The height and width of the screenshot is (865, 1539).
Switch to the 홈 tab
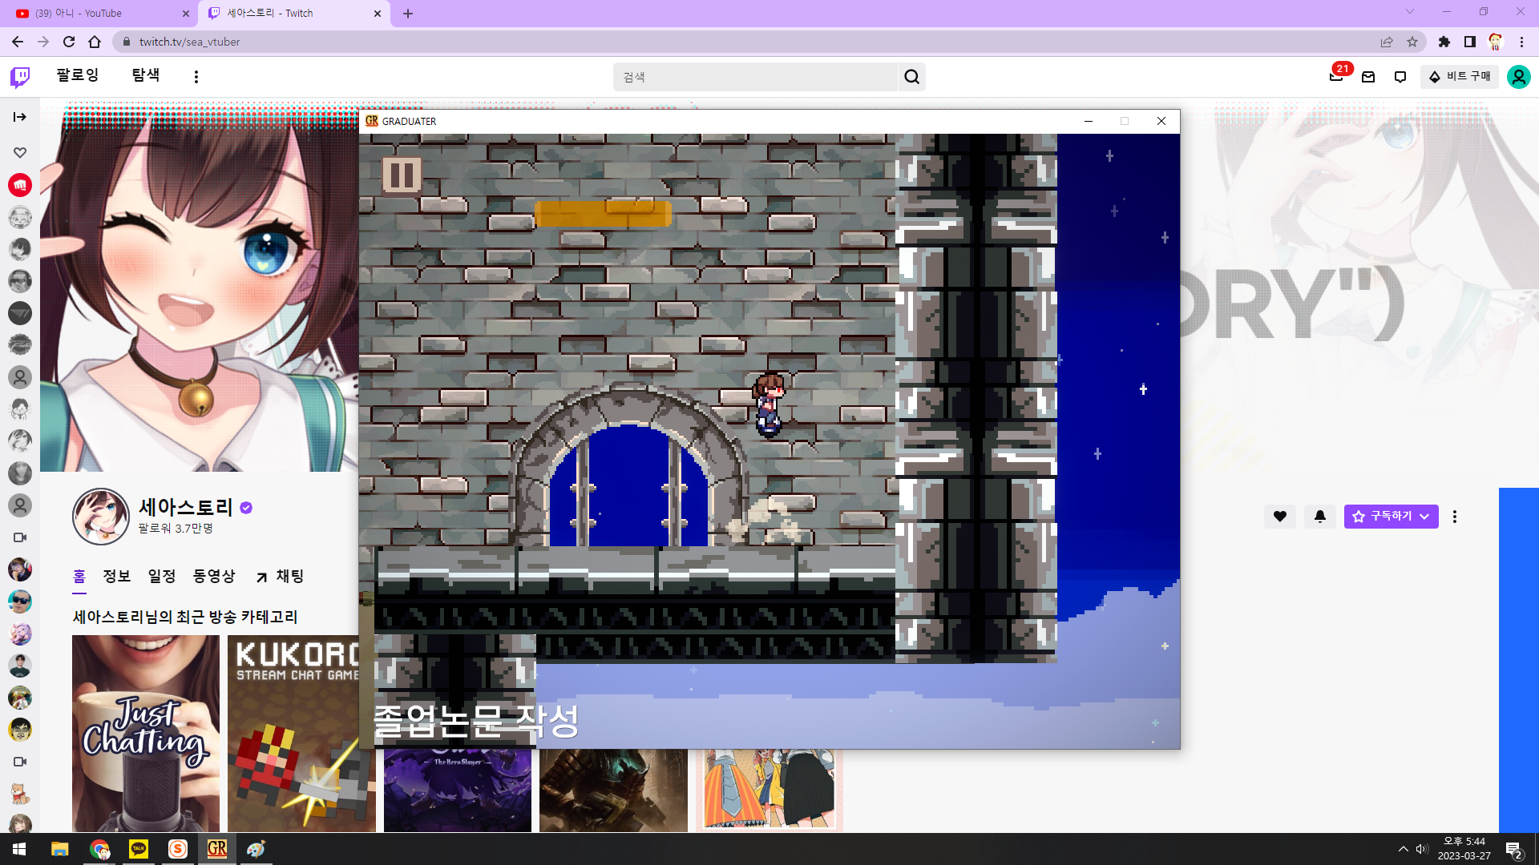pyautogui.click(x=79, y=577)
